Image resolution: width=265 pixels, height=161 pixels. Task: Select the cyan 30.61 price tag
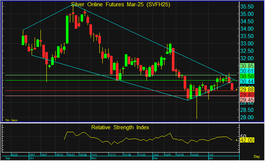[x=247, y=71]
